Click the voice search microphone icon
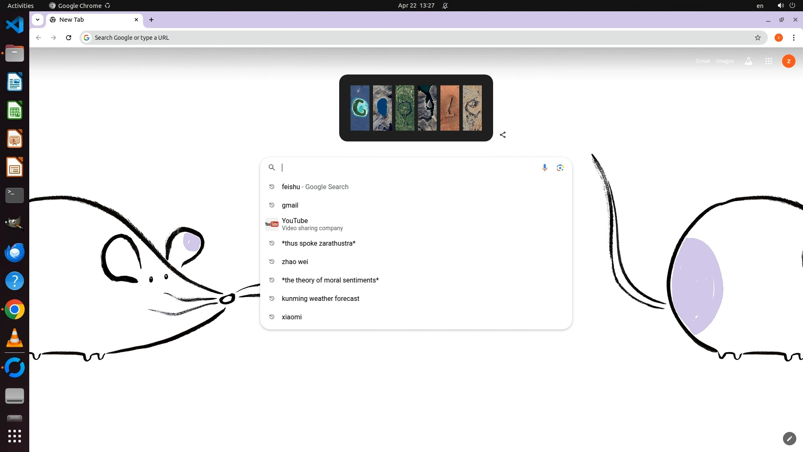Image resolution: width=803 pixels, height=452 pixels. [x=545, y=167]
